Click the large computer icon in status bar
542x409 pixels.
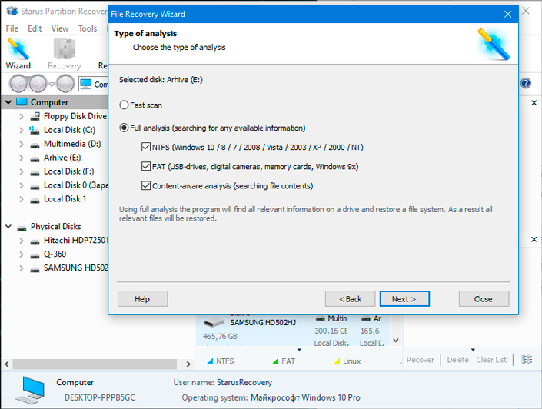(31, 391)
